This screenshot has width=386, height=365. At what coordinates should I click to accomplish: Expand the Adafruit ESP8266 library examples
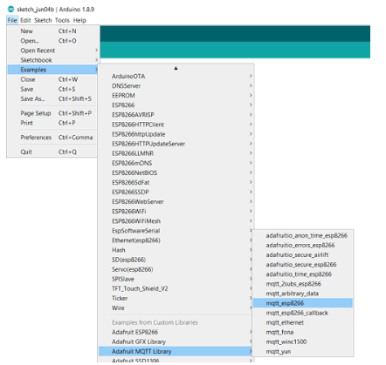[x=176, y=332]
